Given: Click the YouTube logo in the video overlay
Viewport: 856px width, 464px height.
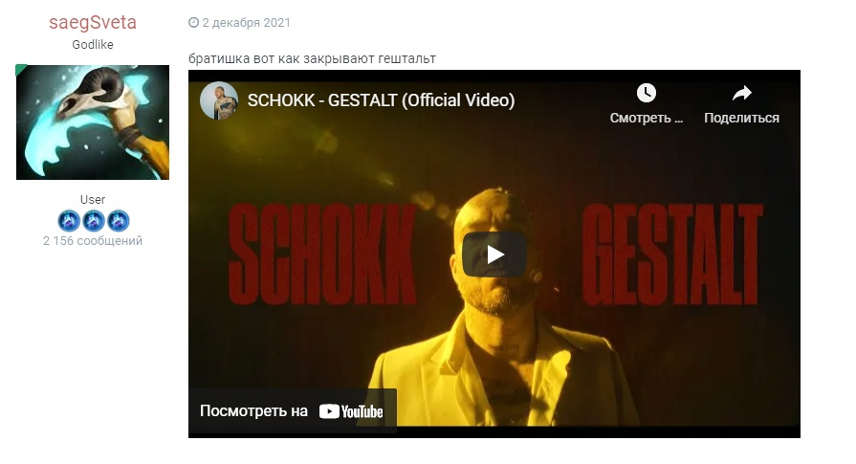Looking at the screenshot, I should pos(351,411).
